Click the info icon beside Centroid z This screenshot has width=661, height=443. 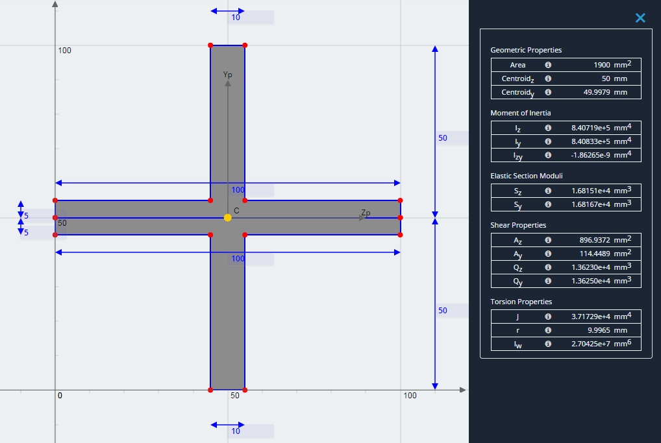pyautogui.click(x=548, y=78)
